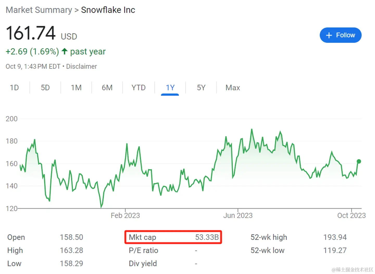Click the P/E ratio row
The width and height of the screenshot is (375, 274).
tap(143, 250)
